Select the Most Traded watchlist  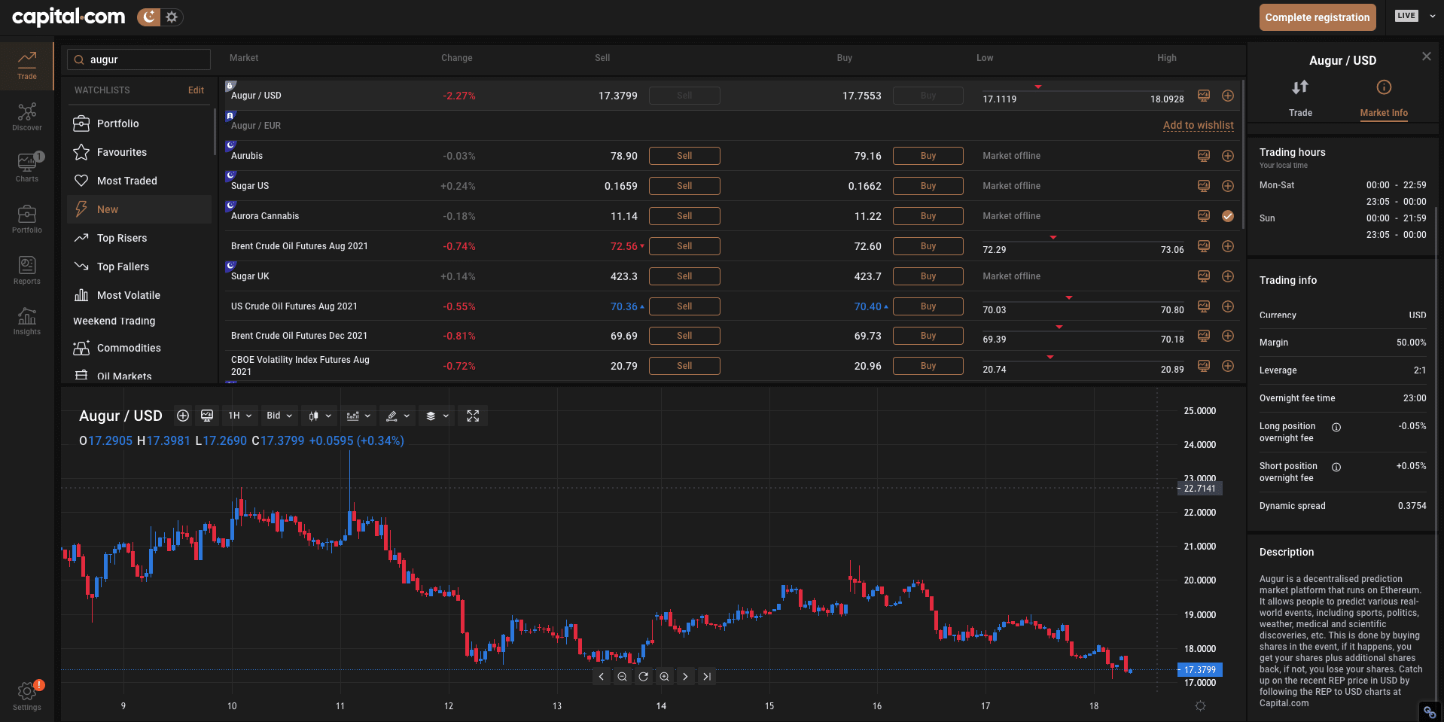click(139, 181)
